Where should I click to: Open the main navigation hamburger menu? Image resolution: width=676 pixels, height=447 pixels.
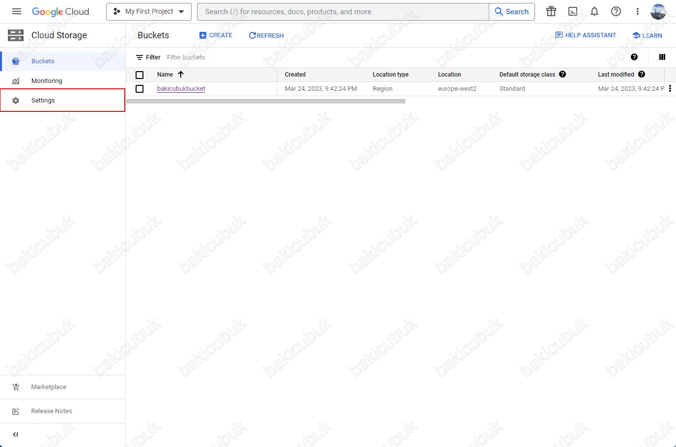[x=17, y=11]
